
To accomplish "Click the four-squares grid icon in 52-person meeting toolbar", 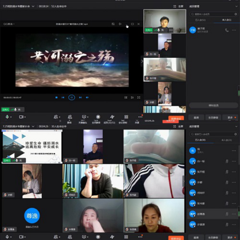I will 126,117.
